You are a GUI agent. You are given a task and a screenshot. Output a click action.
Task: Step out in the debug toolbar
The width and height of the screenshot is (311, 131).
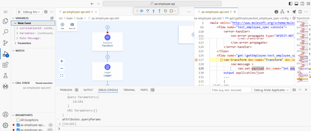[x=159, y=11]
